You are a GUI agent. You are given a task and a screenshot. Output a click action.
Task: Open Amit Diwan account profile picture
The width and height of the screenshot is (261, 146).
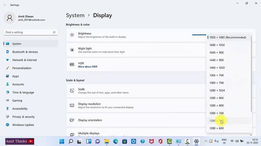pyautogui.click(x=10, y=18)
